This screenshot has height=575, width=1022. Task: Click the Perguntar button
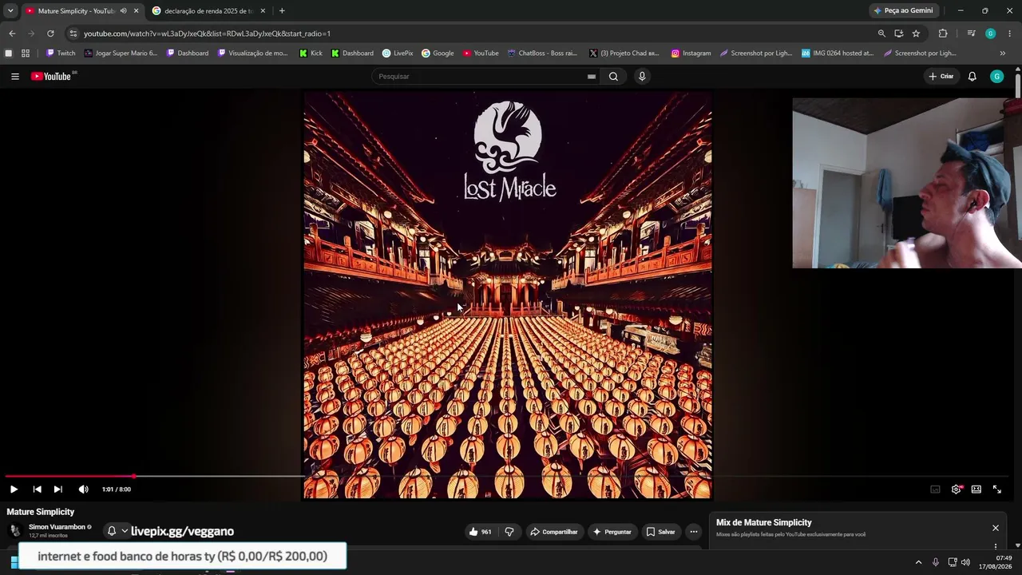pos(612,532)
